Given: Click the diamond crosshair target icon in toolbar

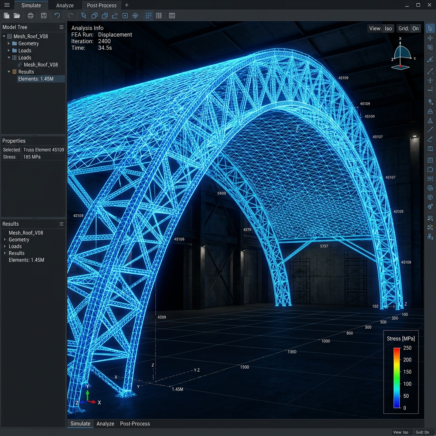Looking at the screenshot, I should point(135,16).
